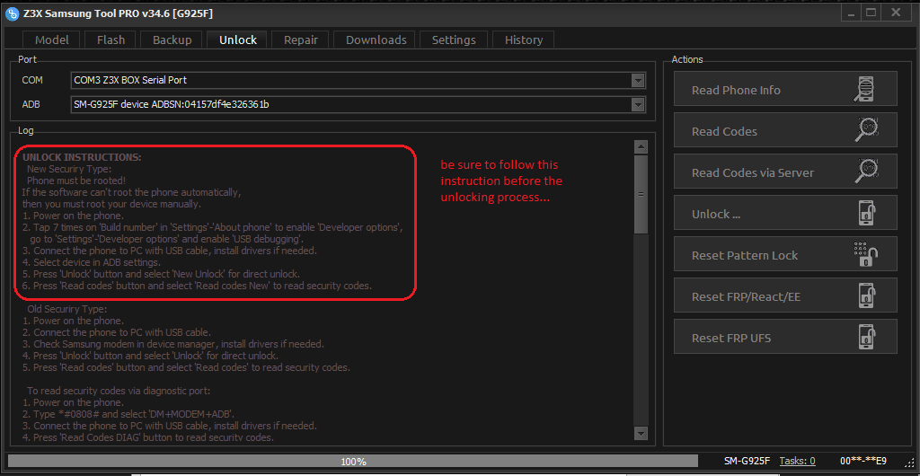Click the SM-G925F status bar text

pyautogui.click(x=747, y=461)
